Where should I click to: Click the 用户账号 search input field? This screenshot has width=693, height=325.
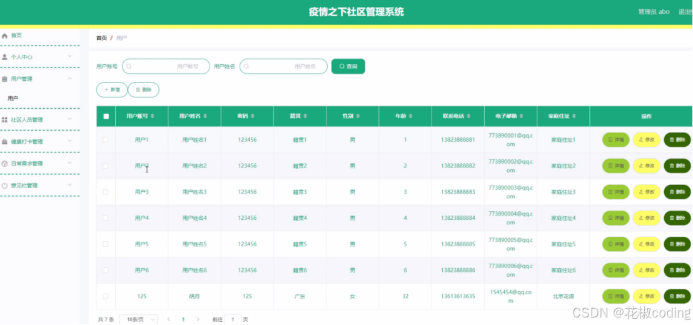pyautogui.click(x=166, y=66)
